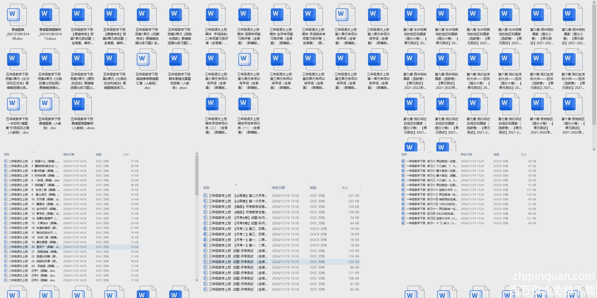
Task: Toggle sort arrow above 名称 in 三年级数学 list
Action: click(236, 185)
